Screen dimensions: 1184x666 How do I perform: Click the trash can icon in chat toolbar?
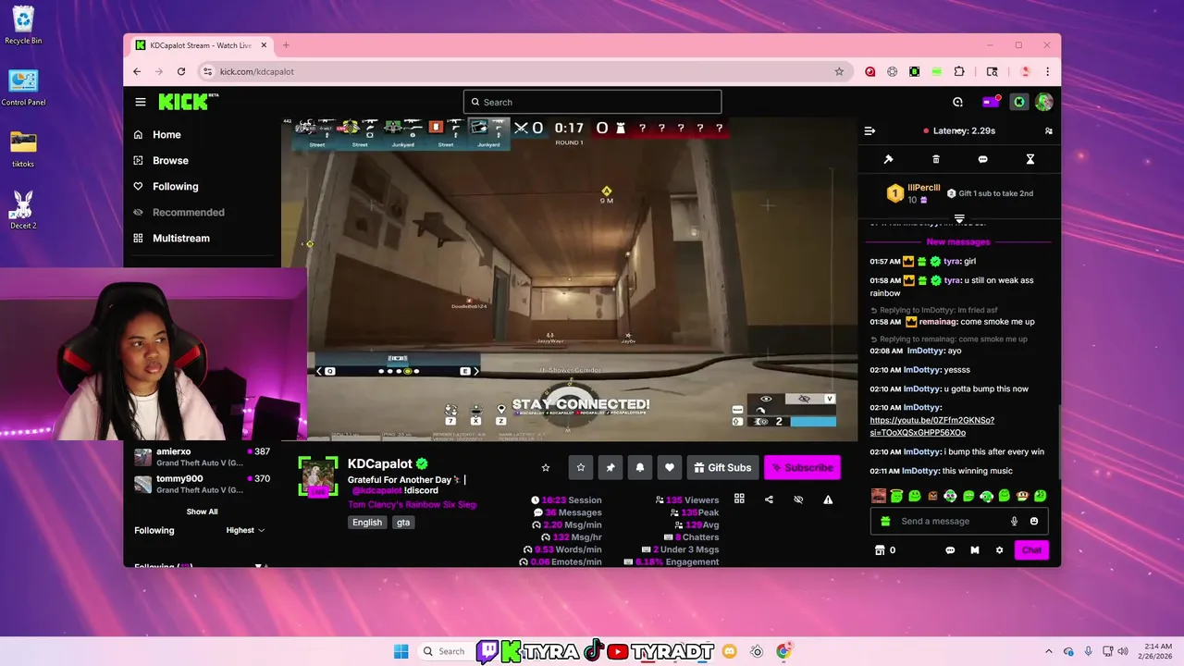(936, 159)
